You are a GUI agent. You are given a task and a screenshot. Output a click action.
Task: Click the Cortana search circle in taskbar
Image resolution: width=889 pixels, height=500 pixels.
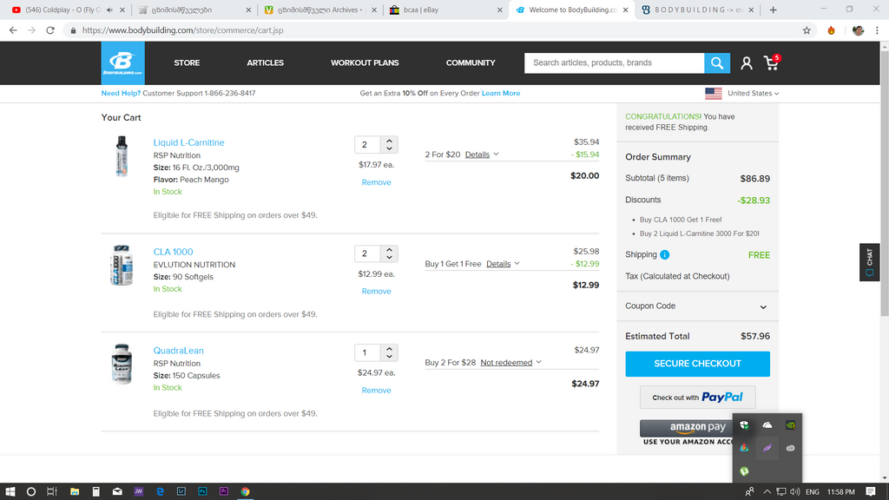click(31, 491)
